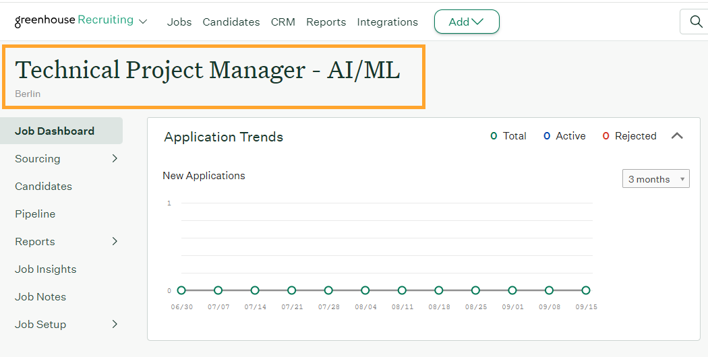Expand the Job Setup submenu arrow
The image size is (708, 357).
(x=114, y=325)
